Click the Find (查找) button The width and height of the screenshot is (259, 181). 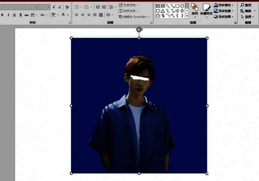[246, 5]
